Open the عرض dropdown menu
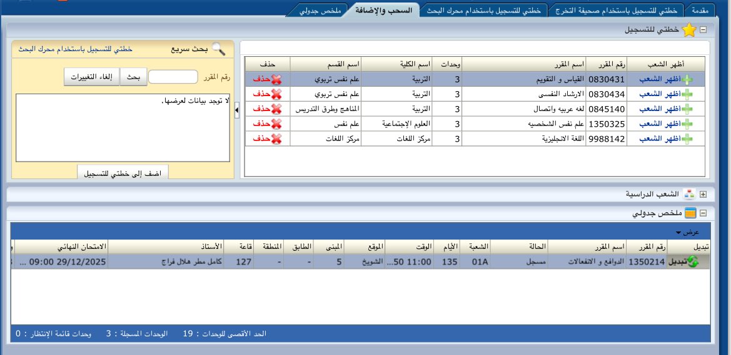This screenshot has height=355, width=731. pyautogui.click(x=688, y=232)
